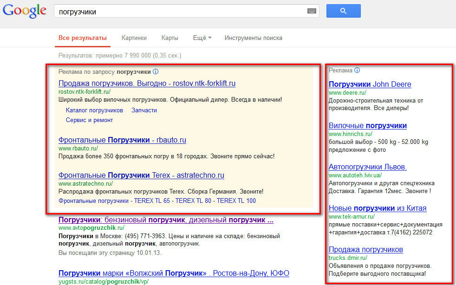Click the URL text 'www.rbauto.ru/'
Screen dimensions: 456x285
point(78,149)
